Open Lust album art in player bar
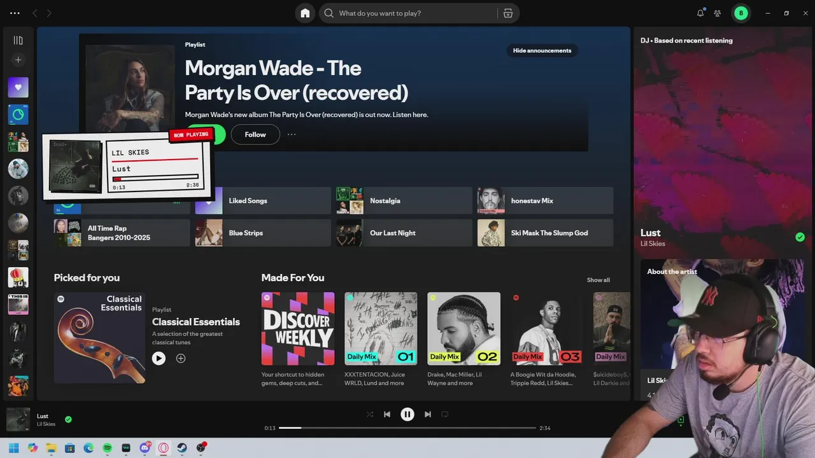The width and height of the screenshot is (815, 458). tap(18, 419)
